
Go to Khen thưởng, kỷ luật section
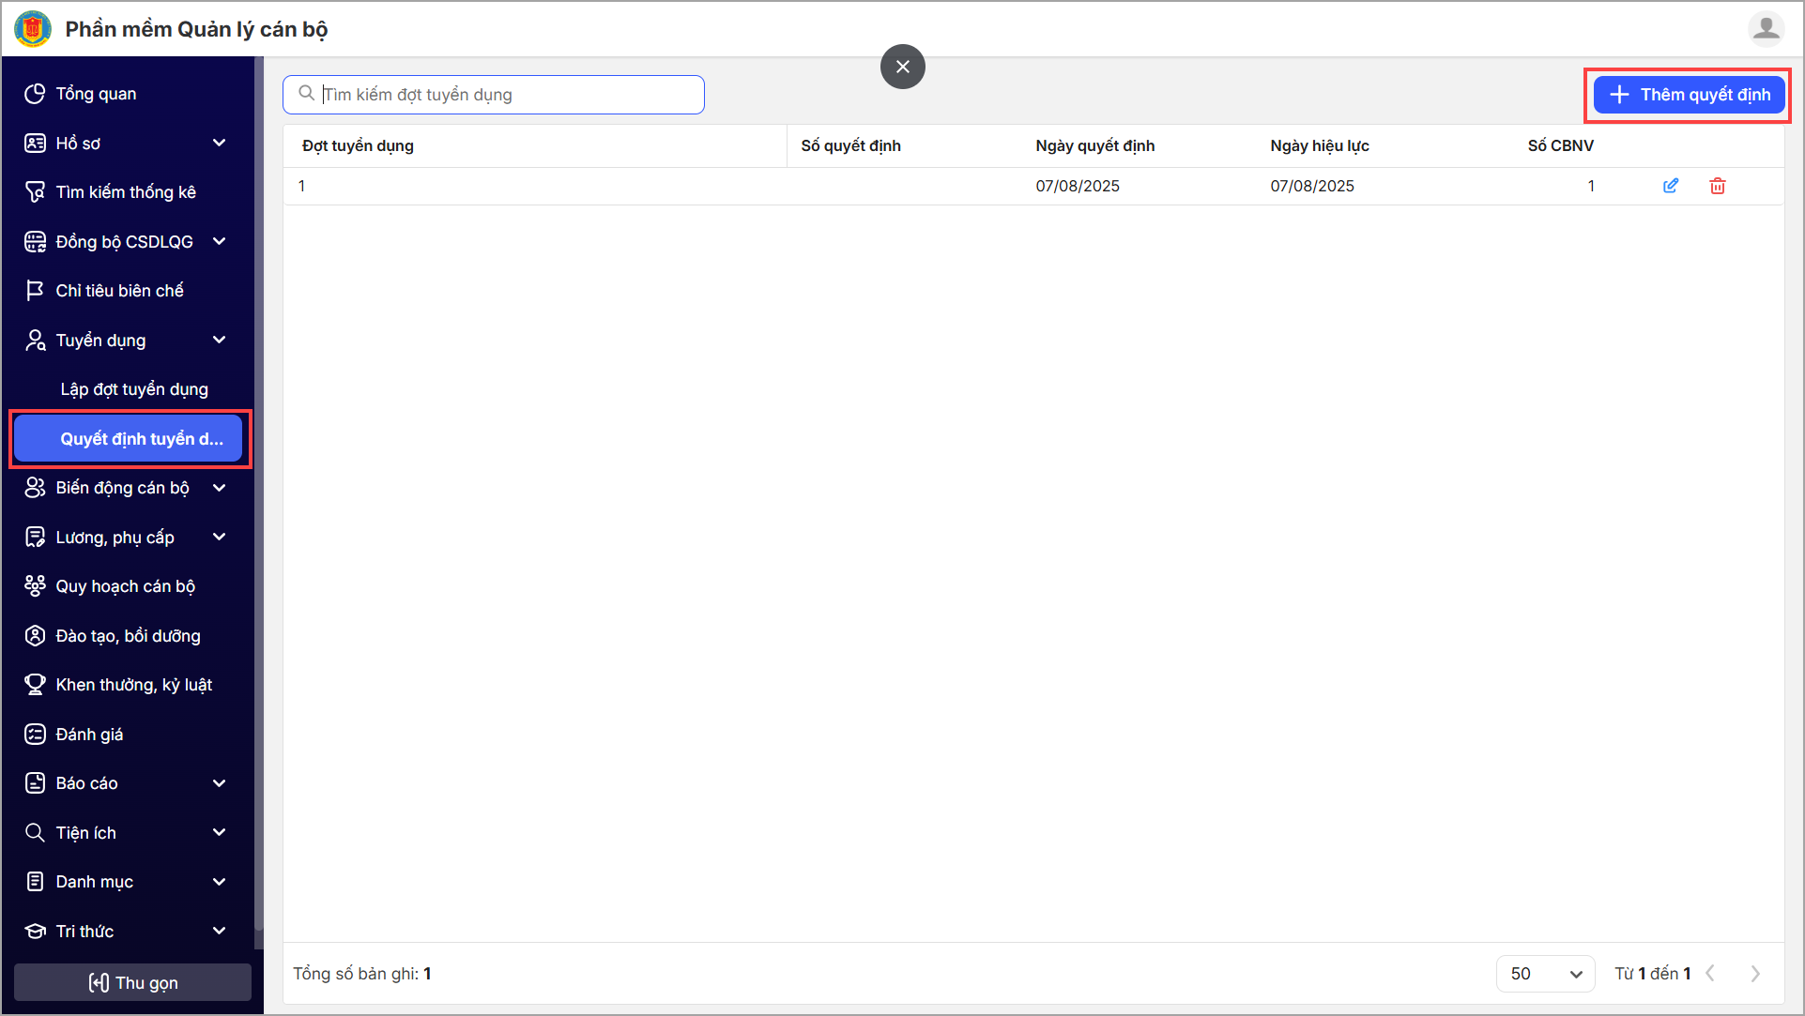pos(133,685)
